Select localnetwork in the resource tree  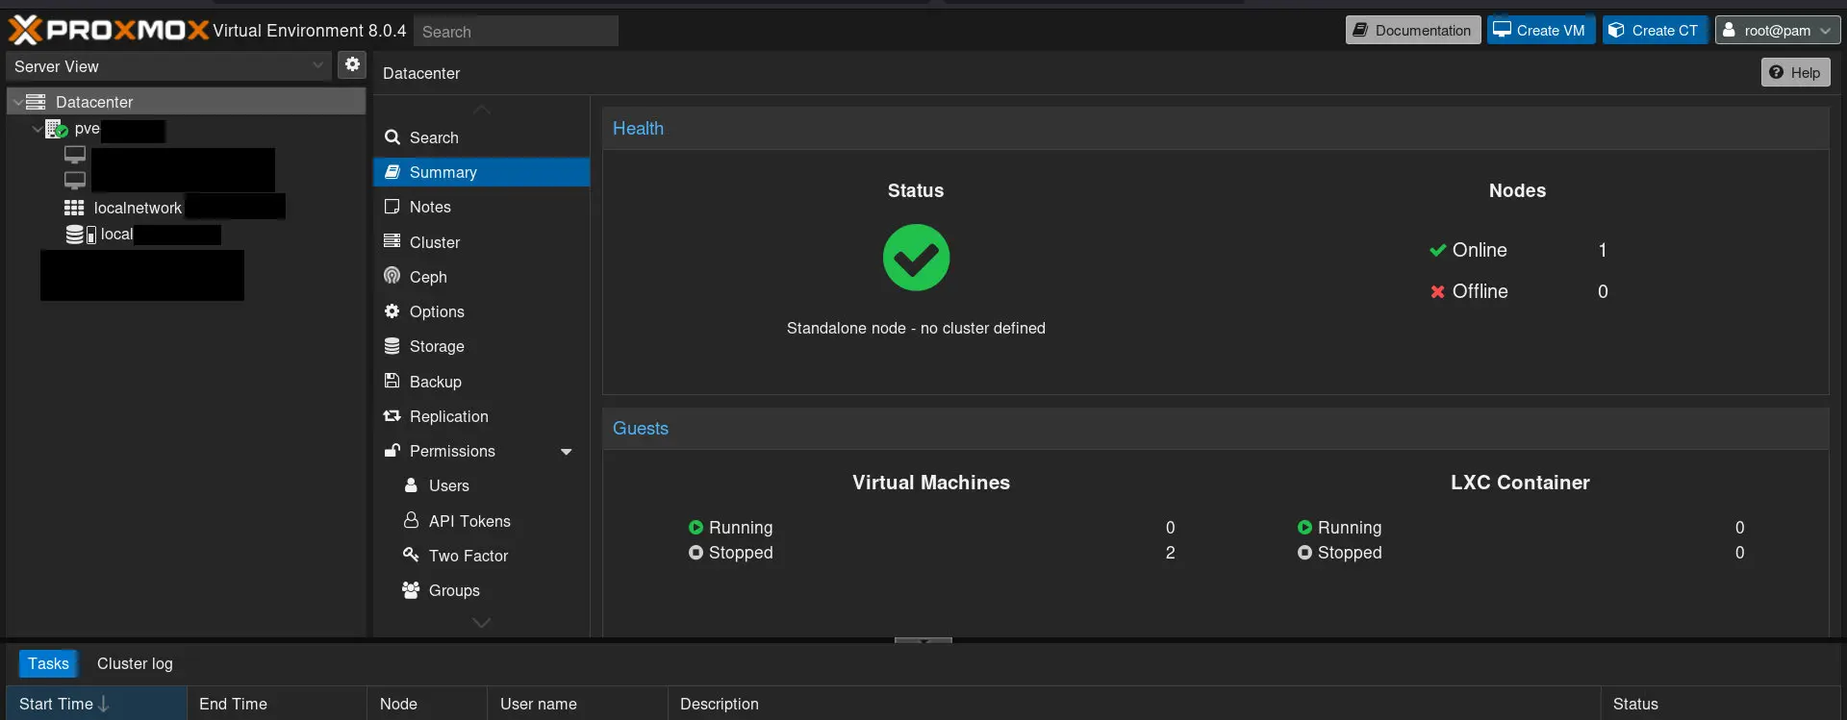138,208
